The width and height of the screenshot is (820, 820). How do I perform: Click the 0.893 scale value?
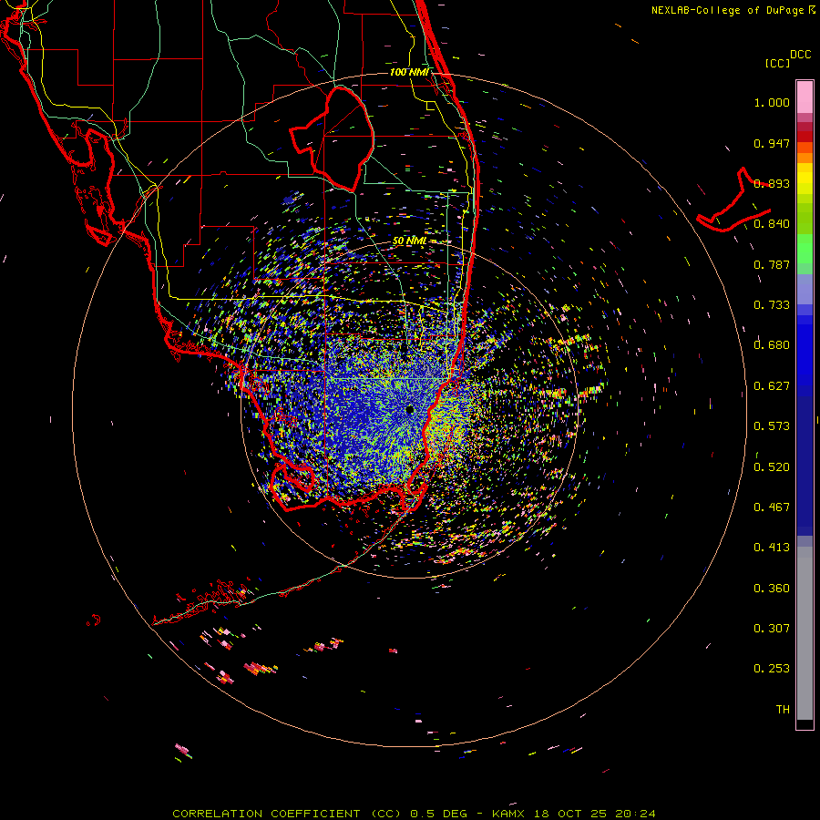(x=772, y=183)
